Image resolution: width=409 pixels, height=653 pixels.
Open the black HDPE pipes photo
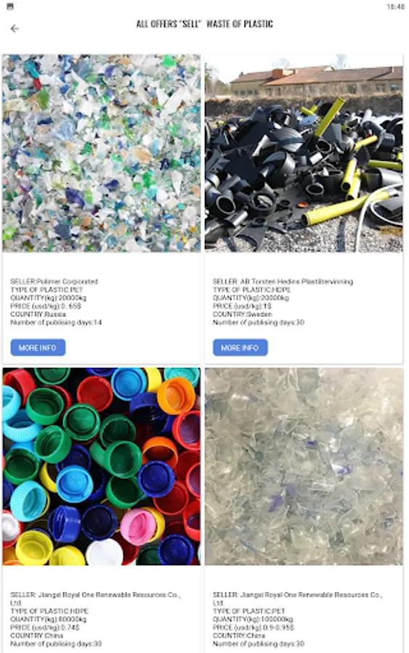pyautogui.click(x=304, y=153)
